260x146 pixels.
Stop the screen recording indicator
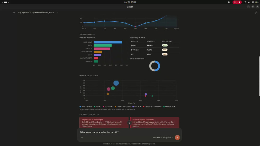(237, 2)
